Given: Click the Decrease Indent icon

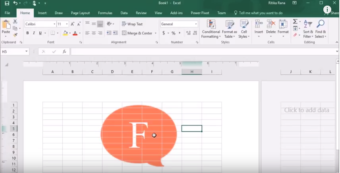Looking at the screenshot, I should coord(109,33).
